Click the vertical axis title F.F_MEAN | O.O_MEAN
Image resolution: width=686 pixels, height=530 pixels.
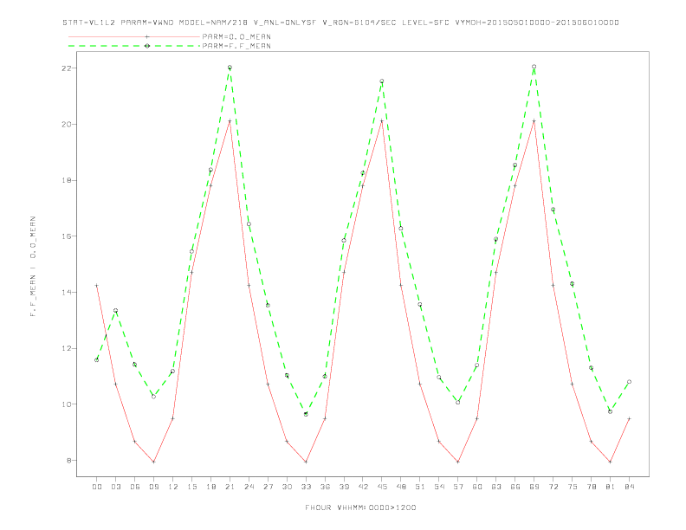click(x=33, y=267)
